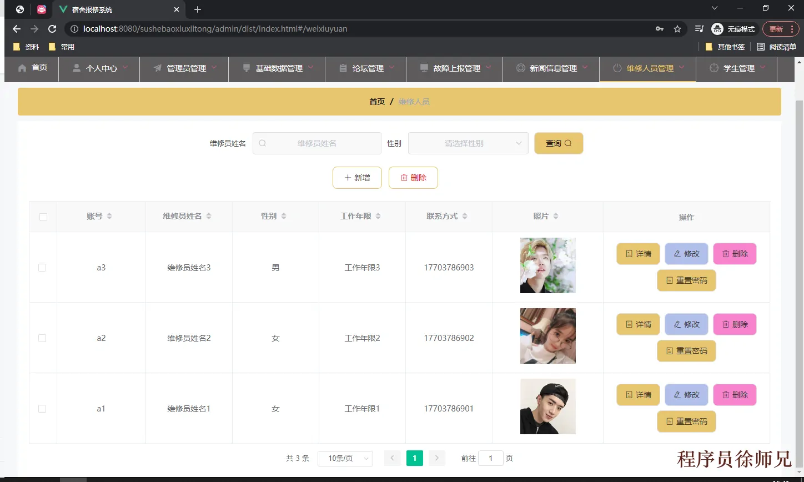This screenshot has height=482, width=804.
Task: Open the 学生管理 menu
Action: [736, 68]
